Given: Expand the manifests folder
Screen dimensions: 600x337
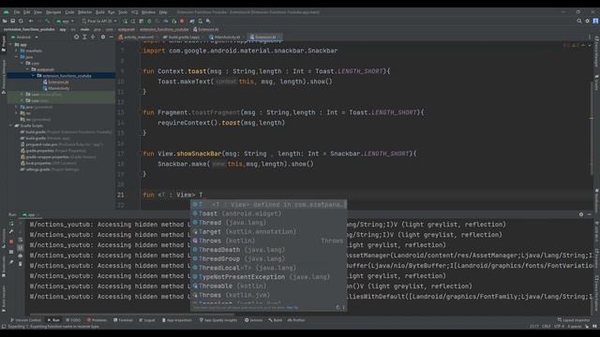Looking at the screenshot, I should coord(17,51).
